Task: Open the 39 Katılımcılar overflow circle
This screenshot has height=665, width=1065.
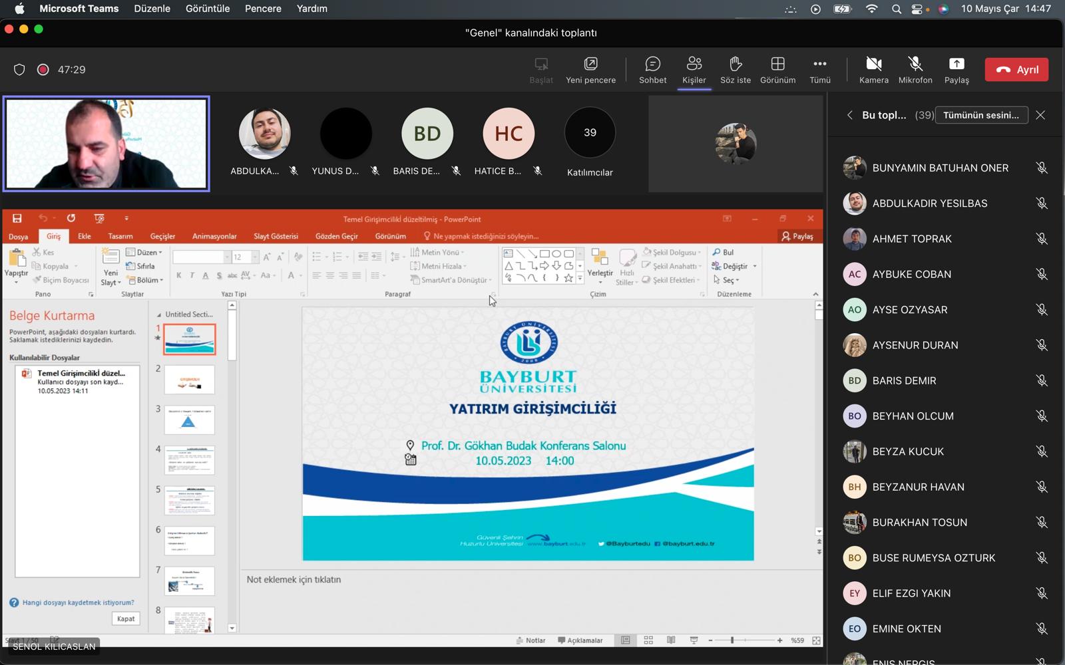Action: [x=590, y=132]
